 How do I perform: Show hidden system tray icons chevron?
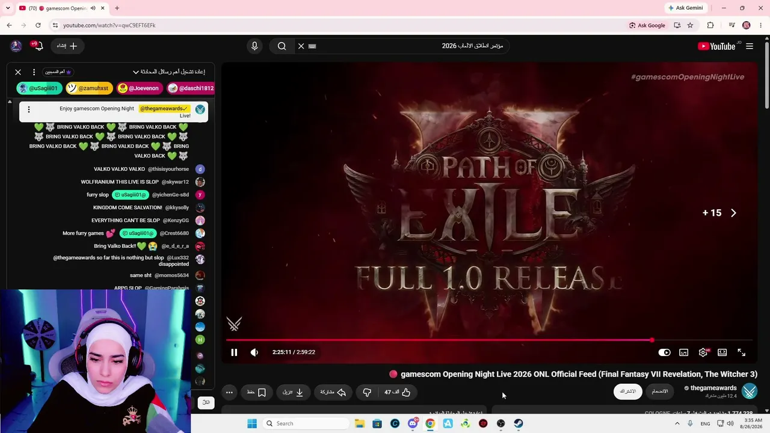pyautogui.click(x=677, y=423)
